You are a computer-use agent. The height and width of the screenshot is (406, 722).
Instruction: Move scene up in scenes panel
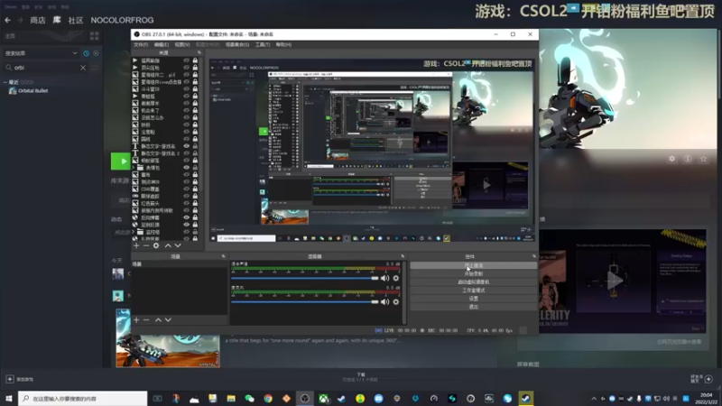pos(159,320)
